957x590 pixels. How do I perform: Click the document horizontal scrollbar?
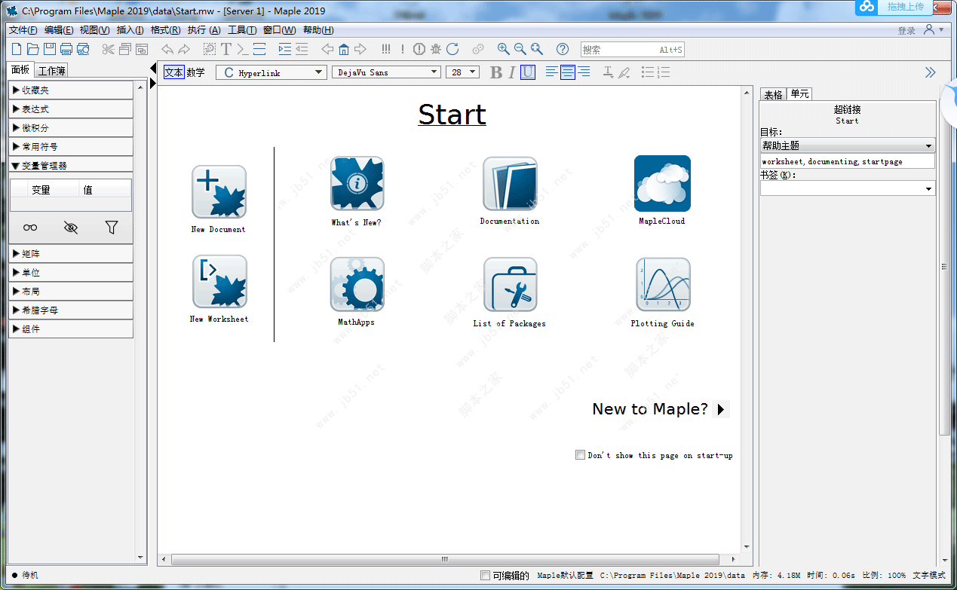point(444,560)
